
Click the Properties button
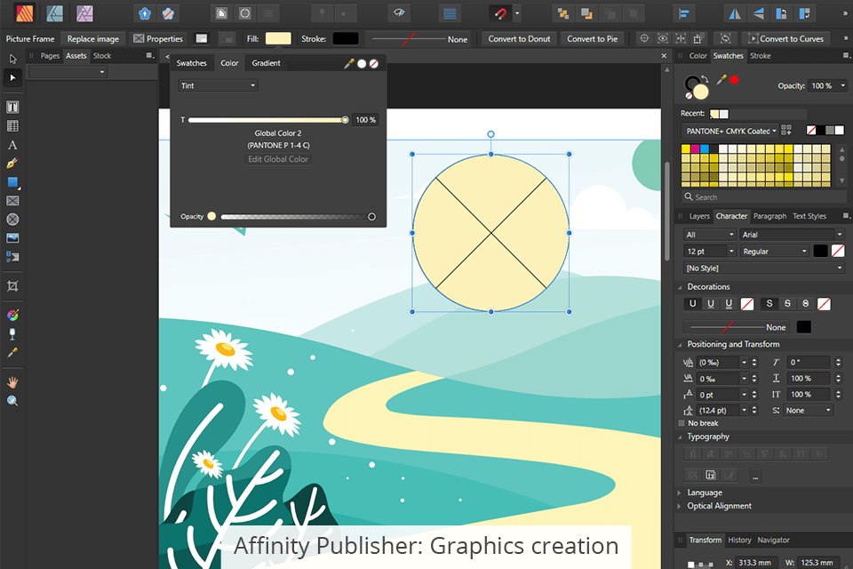(x=158, y=38)
